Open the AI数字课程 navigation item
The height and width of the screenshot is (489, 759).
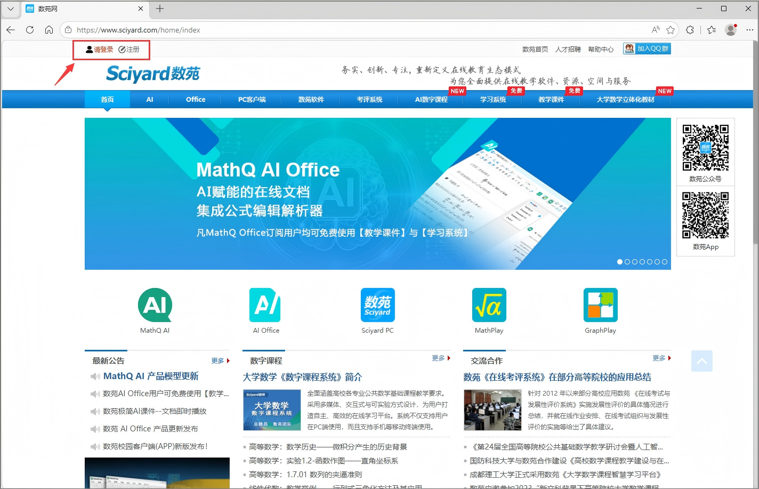pos(431,99)
